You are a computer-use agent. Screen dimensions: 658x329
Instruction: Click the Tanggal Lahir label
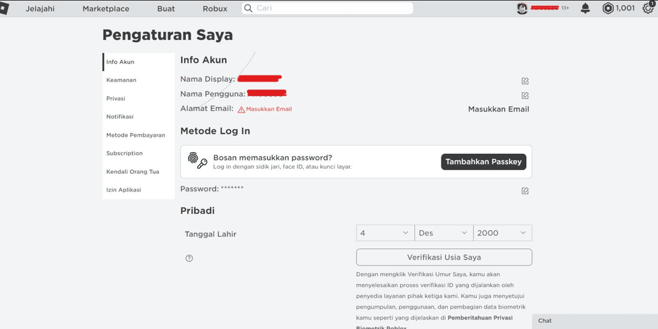tap(211, 234)
